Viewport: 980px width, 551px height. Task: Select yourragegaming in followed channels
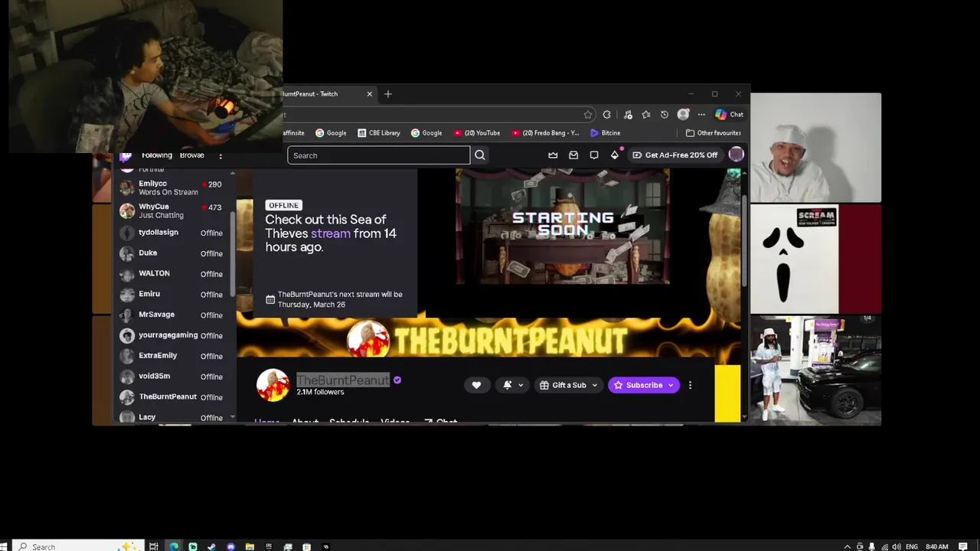click(x=172, y=335)
